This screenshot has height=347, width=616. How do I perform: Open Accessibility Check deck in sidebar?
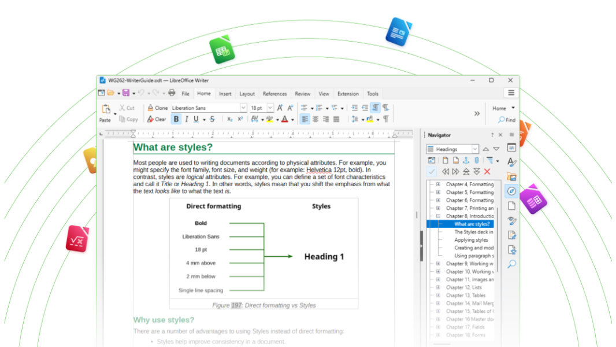pyautogui.click(x=511, y=249)
